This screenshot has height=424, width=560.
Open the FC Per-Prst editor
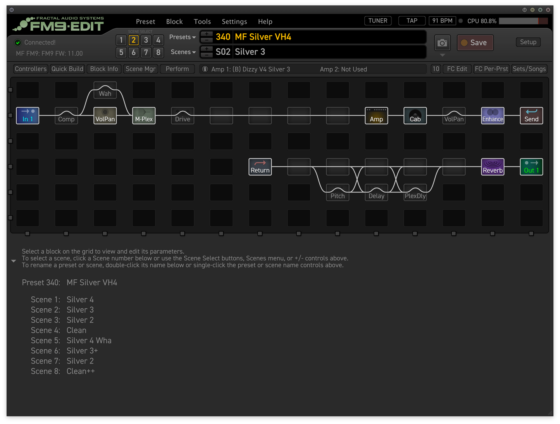pos(491,69)
